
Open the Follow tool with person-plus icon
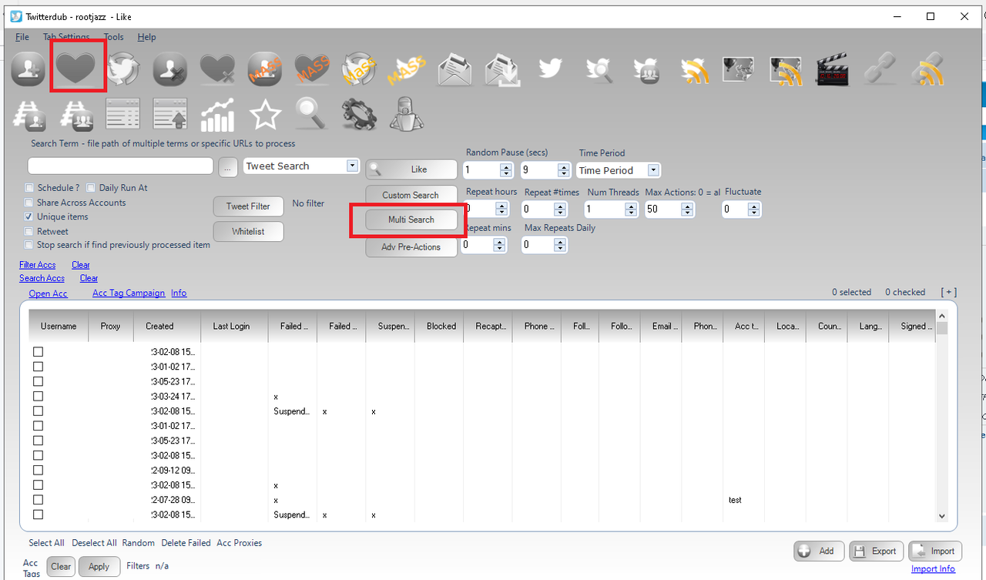point(29,70)
